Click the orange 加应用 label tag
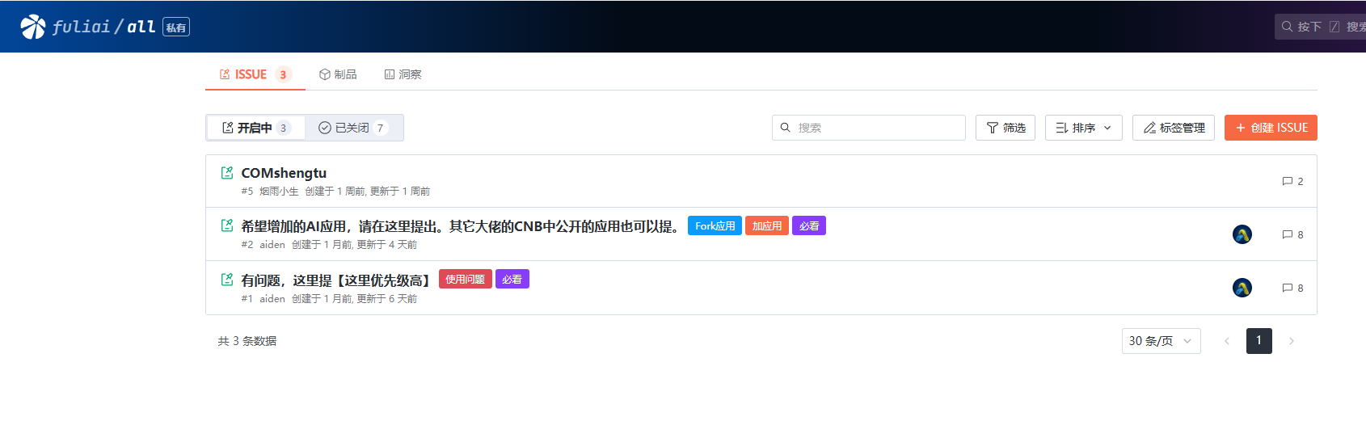 tap(766, 226)
